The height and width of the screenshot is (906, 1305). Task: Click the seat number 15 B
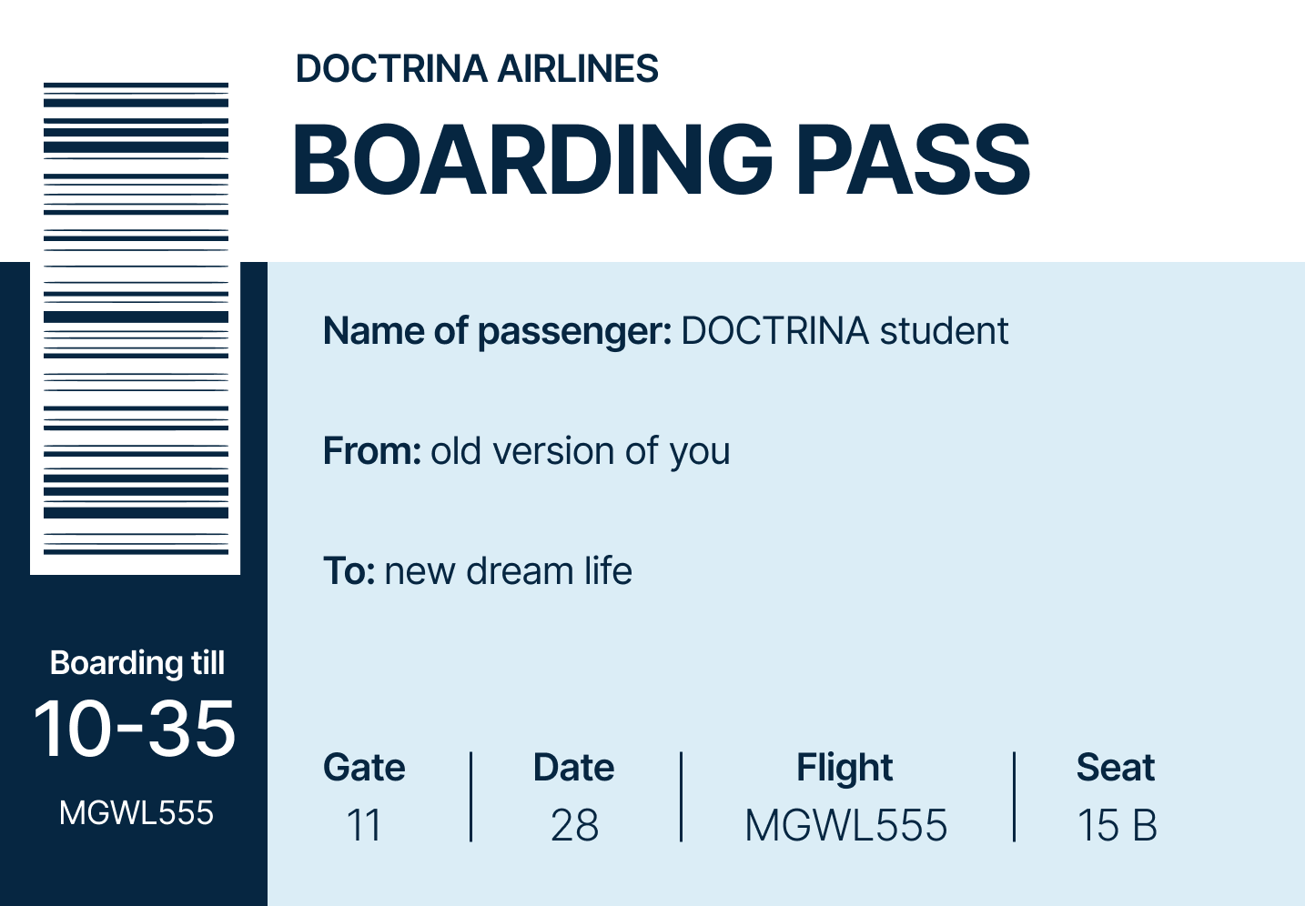[x=1117, y=826]
